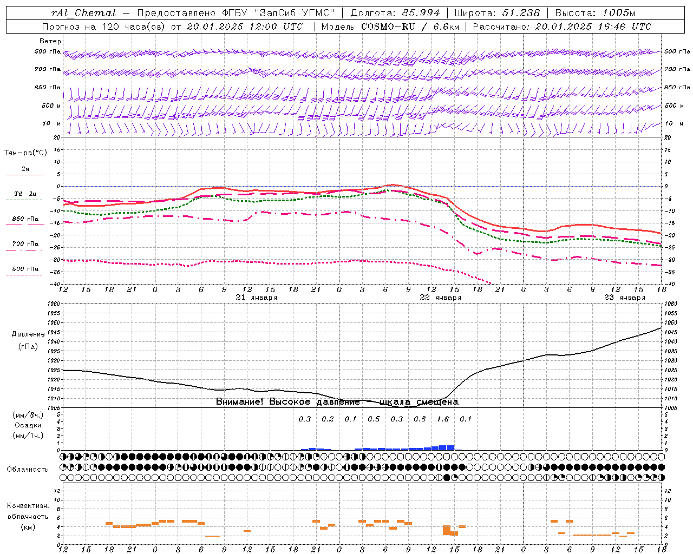Click the Облачность section label
The width and height of the screenshot is (693, 554).
28,469
